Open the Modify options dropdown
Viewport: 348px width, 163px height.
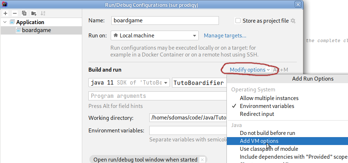(x=250, y=69)
